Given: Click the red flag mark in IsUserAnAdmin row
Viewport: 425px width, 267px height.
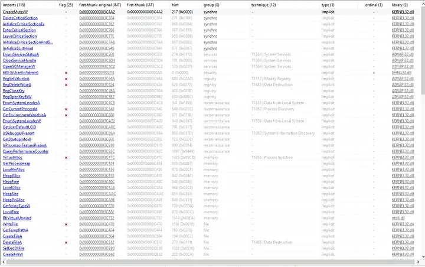Looking at the screenshot, I should pyautogui.click(x=66, y=73).
